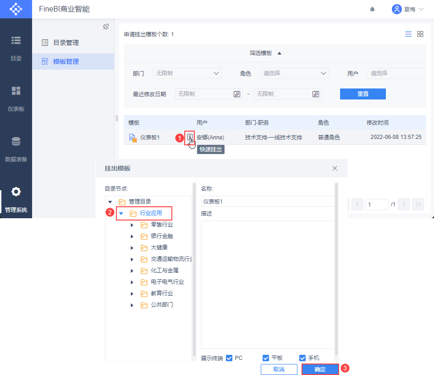Open calendar for end modified date
The width and height of the screenshot is (434, 375).
coord(316,94)
